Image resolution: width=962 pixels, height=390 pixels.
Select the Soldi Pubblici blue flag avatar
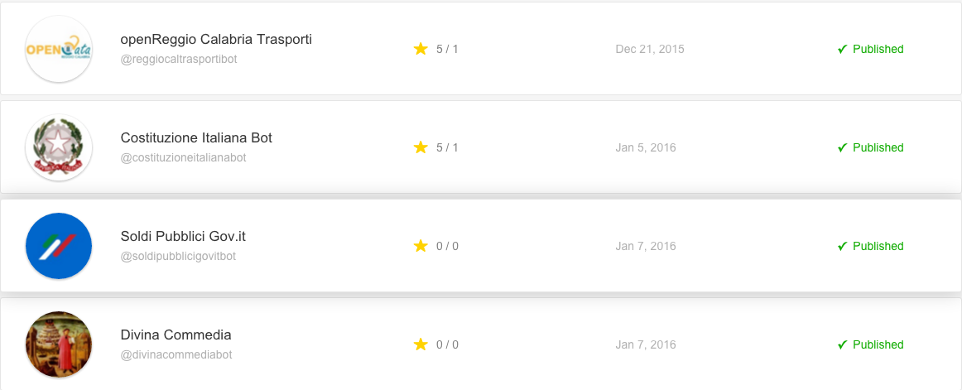[59, 246]
